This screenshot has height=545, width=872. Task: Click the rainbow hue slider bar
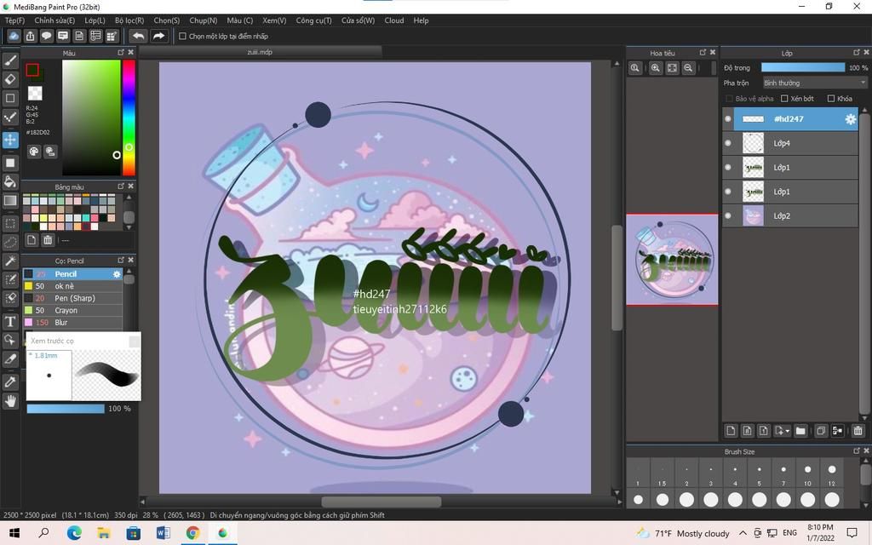129,118
